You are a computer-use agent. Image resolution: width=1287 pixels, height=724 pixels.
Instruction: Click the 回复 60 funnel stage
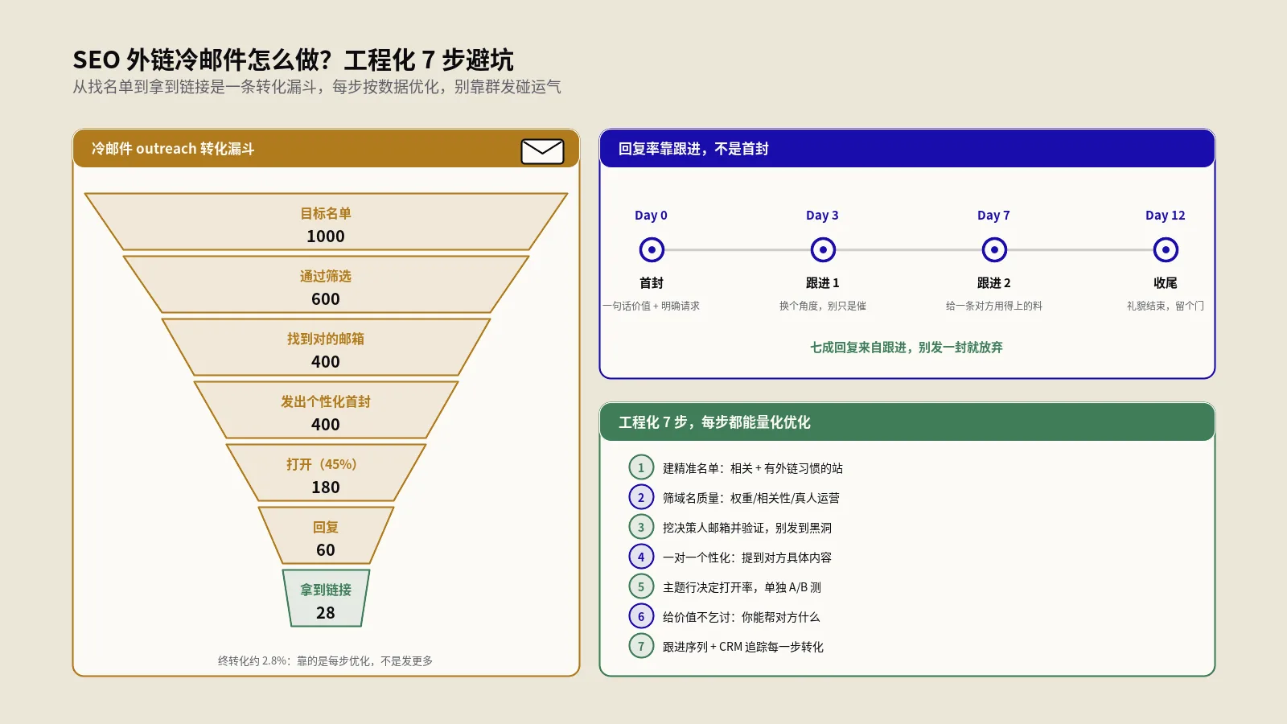click(x=326, y=535)
